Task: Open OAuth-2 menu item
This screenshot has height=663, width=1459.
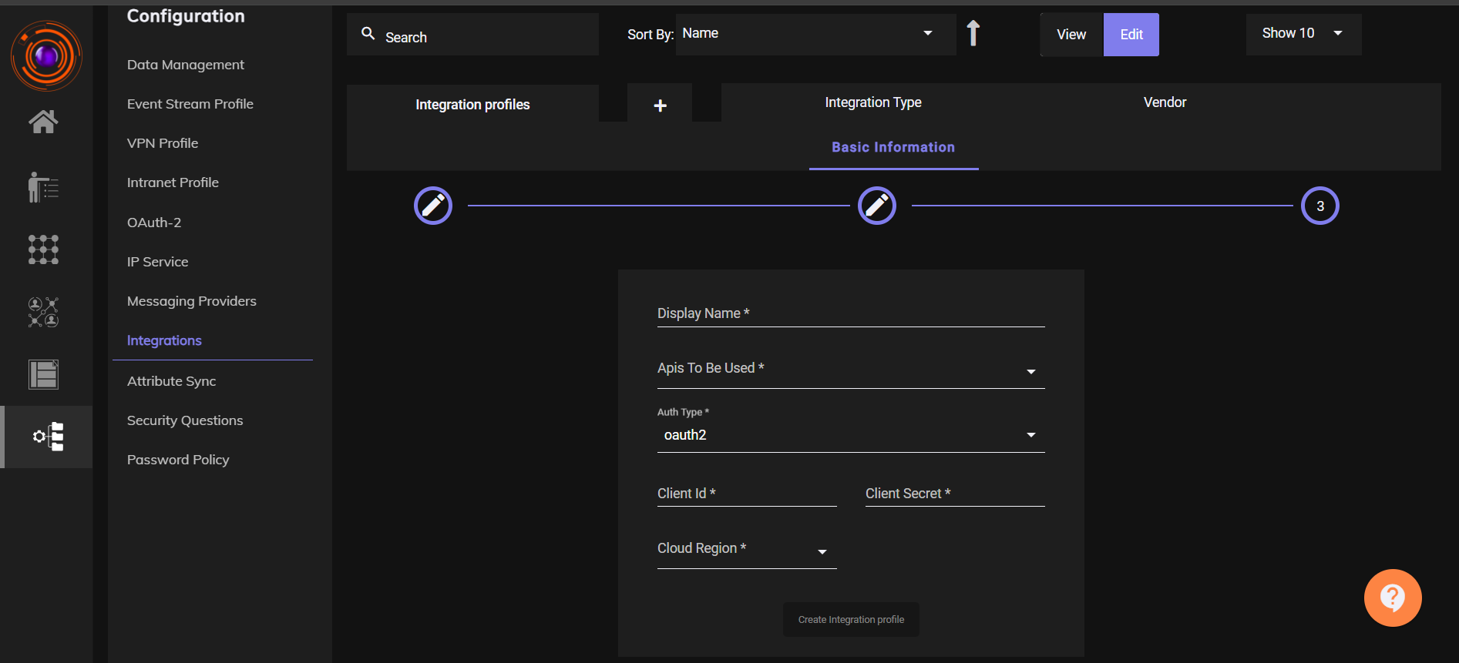Action: pyautogui.click(x=154, y=223)
